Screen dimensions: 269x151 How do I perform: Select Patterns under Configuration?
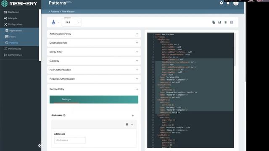click(13, 43)
